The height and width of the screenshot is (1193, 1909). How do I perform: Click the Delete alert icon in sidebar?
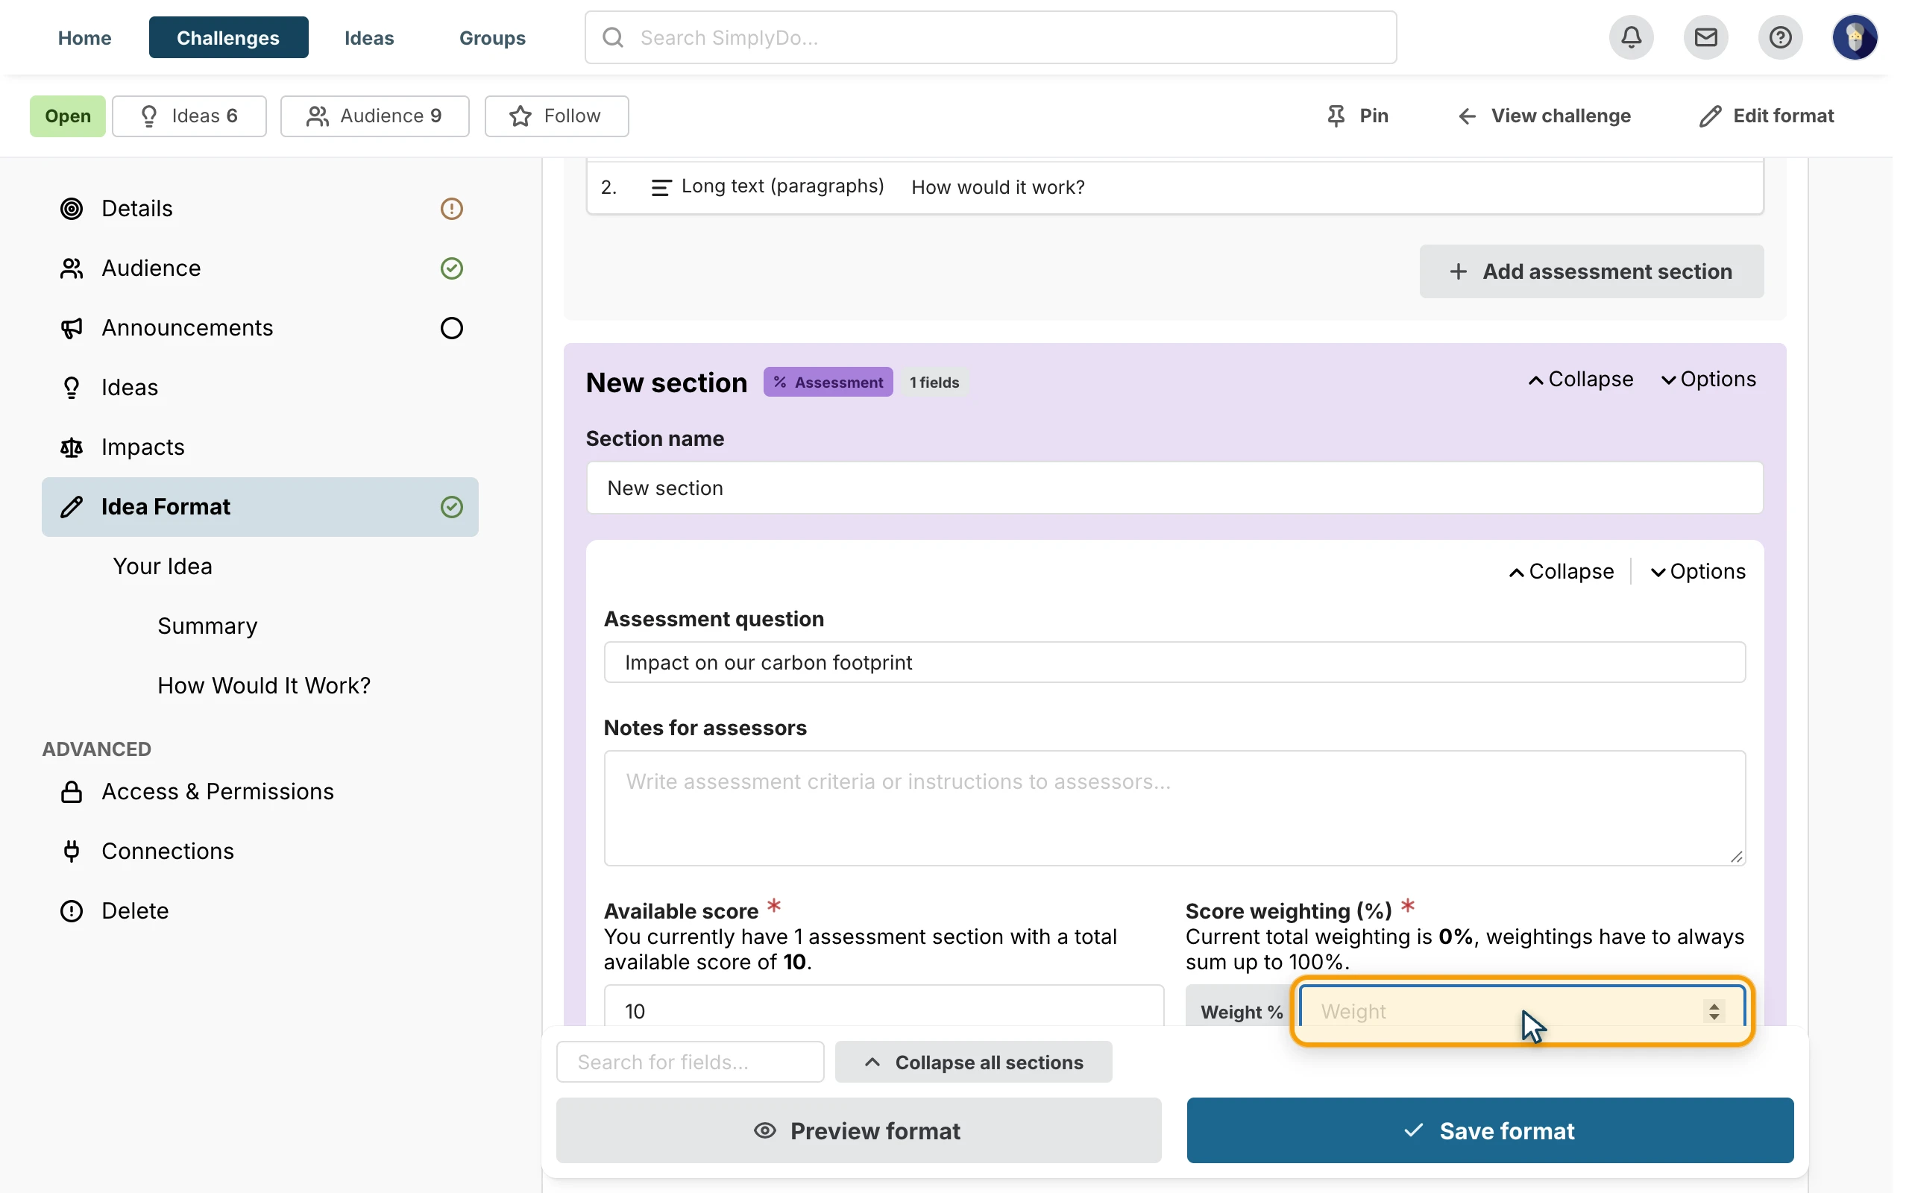pyautogui.click(x=72, y=910)
